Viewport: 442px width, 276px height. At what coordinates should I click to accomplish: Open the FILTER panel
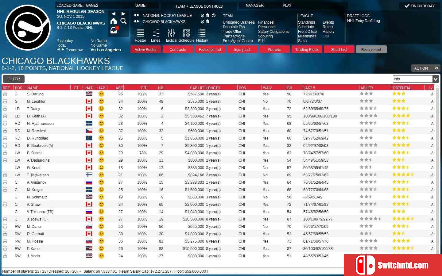(14, 79)
